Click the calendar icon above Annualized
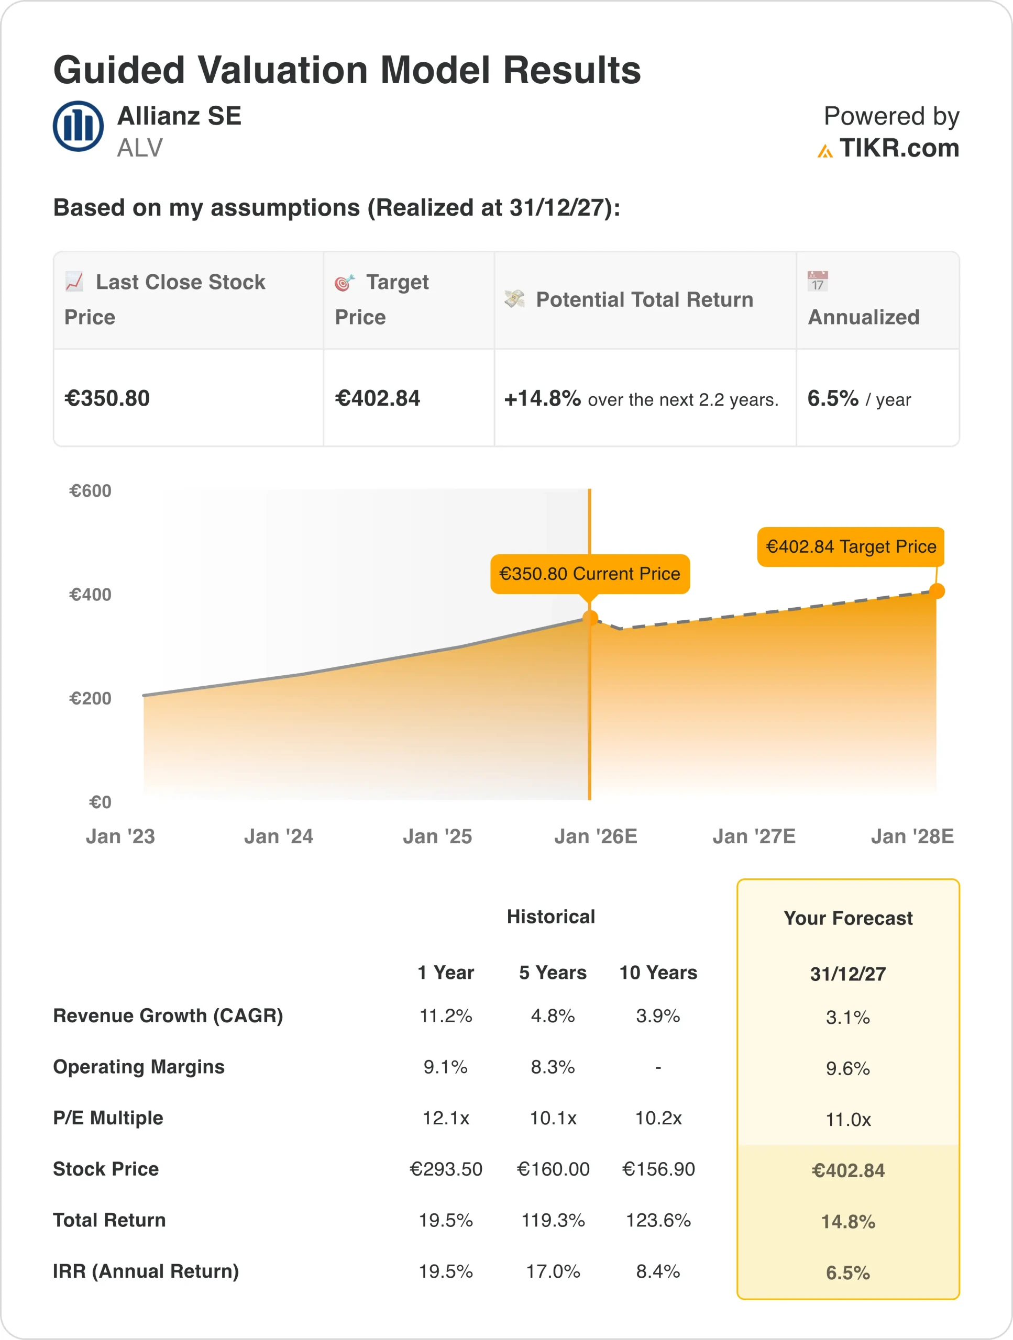The height and width of the screenshot is (1340, 1013). tap(817, 281)
